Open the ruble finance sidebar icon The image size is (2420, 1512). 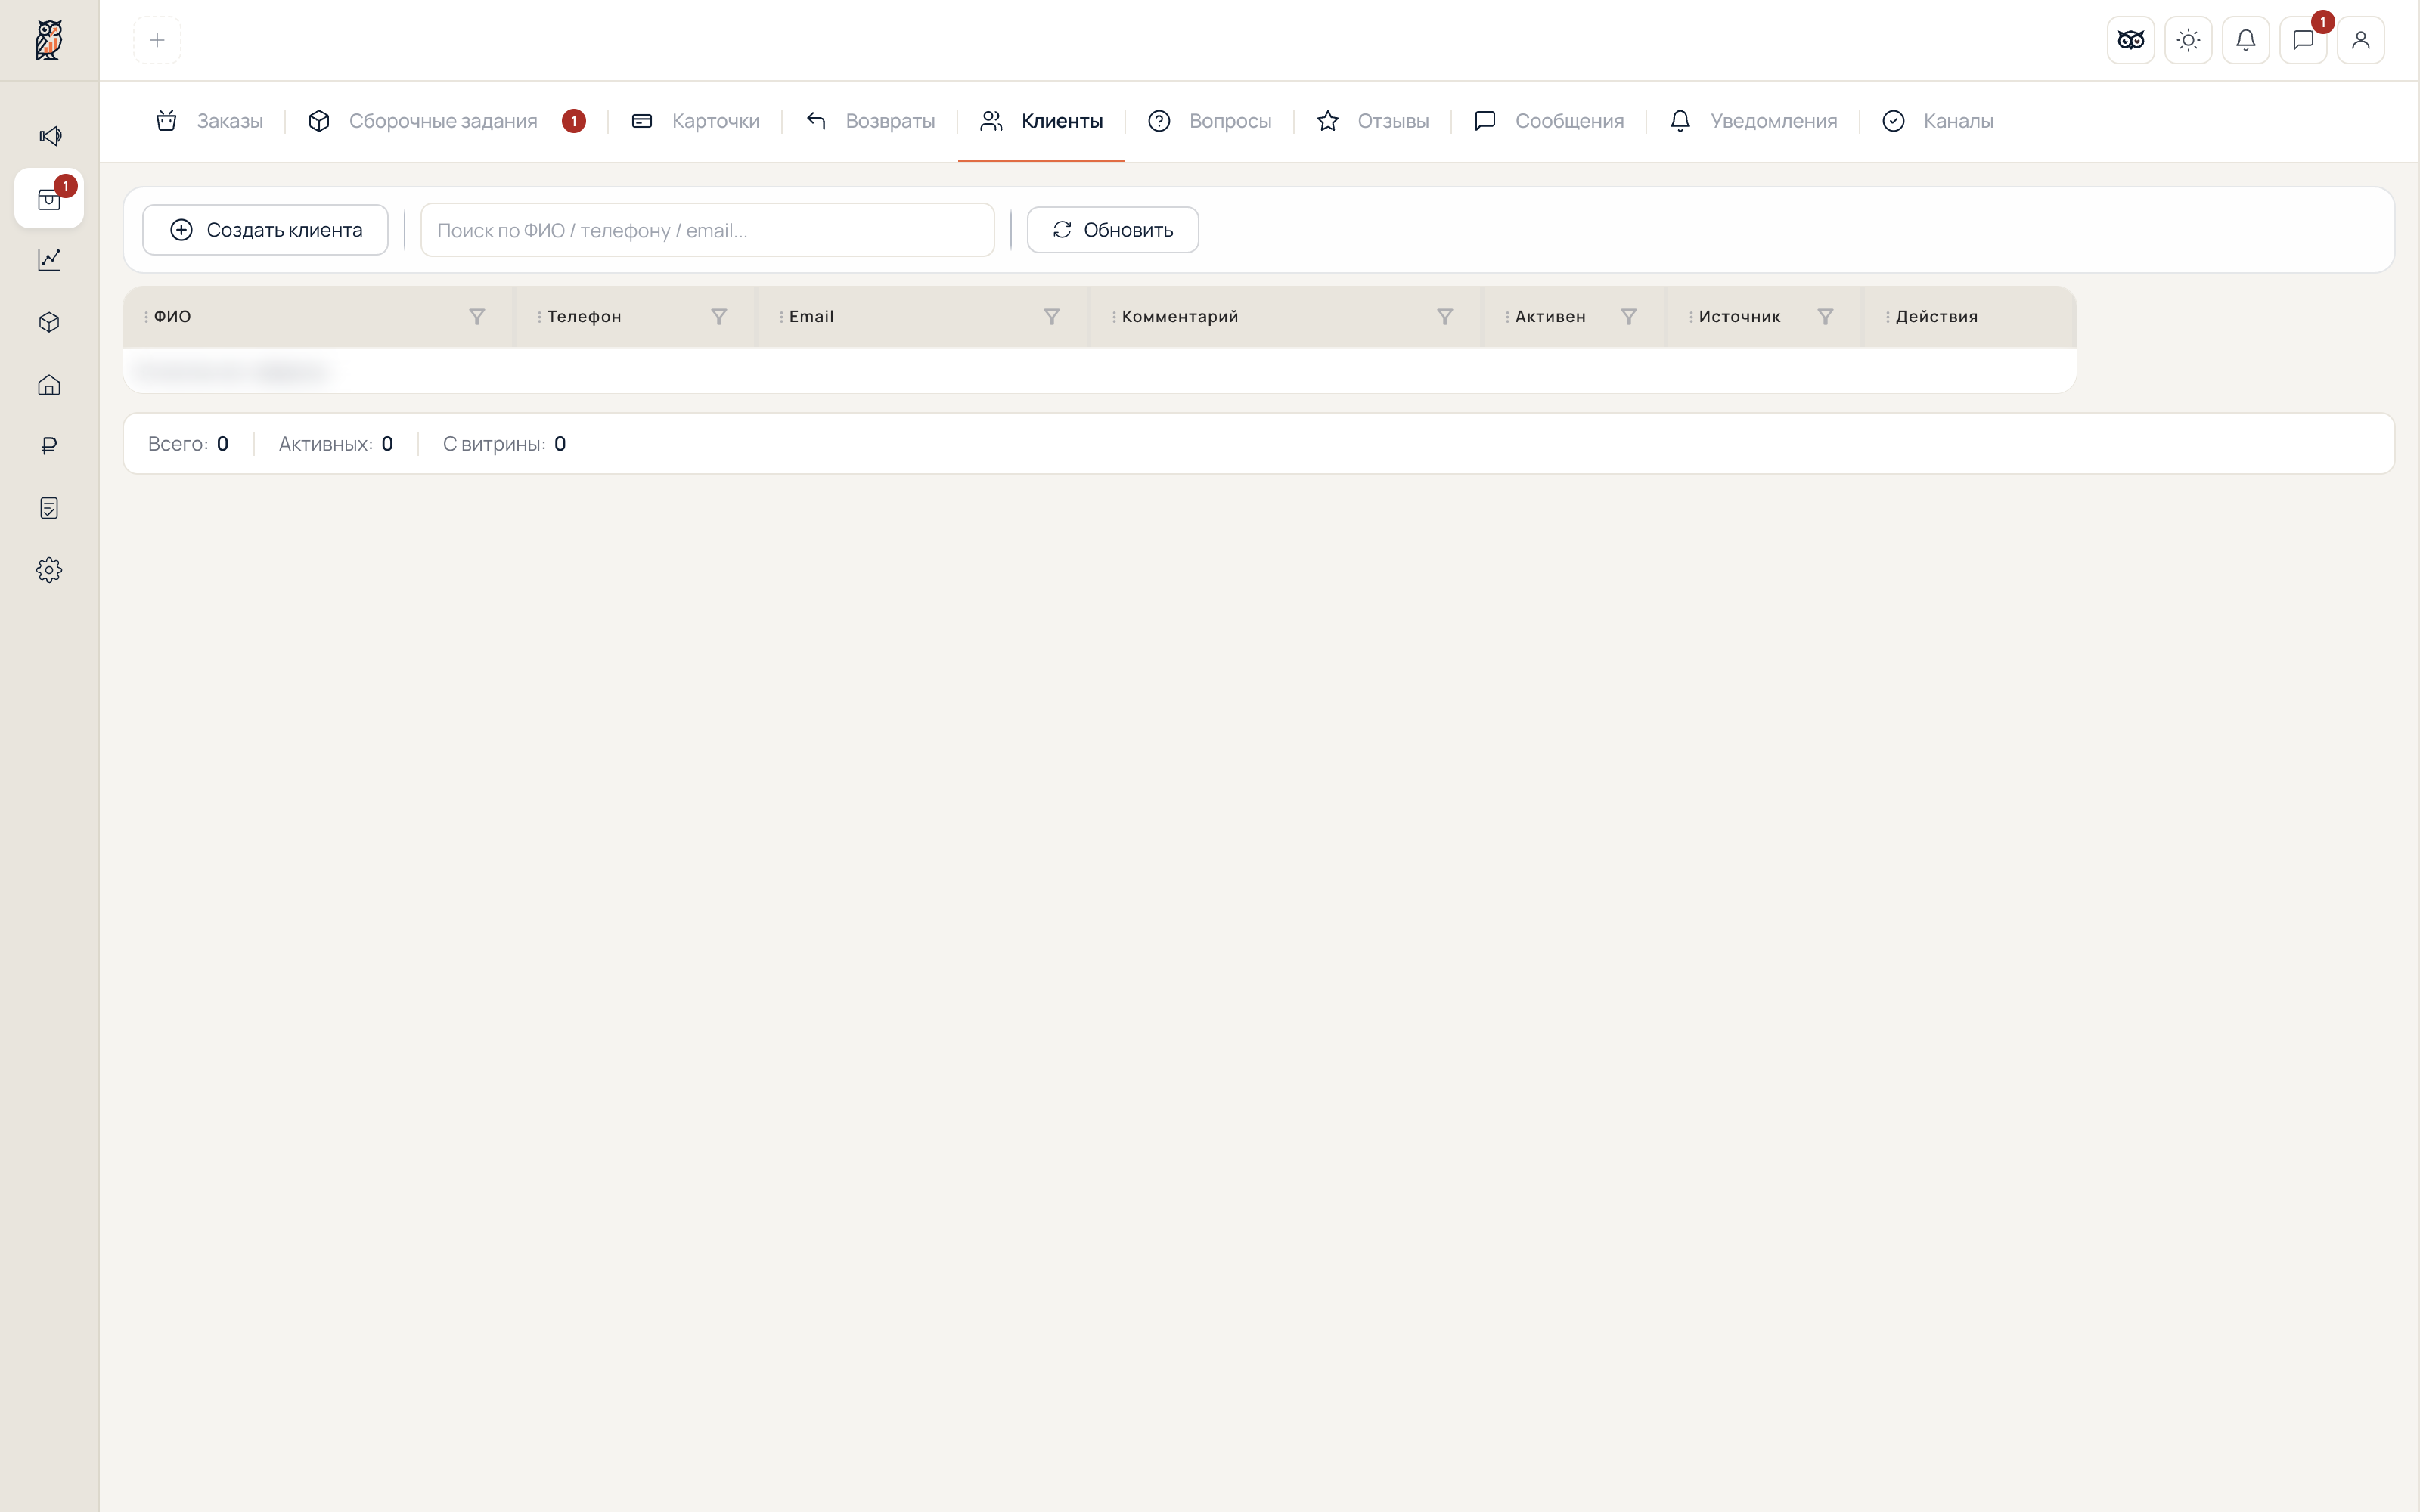[49, 446]
